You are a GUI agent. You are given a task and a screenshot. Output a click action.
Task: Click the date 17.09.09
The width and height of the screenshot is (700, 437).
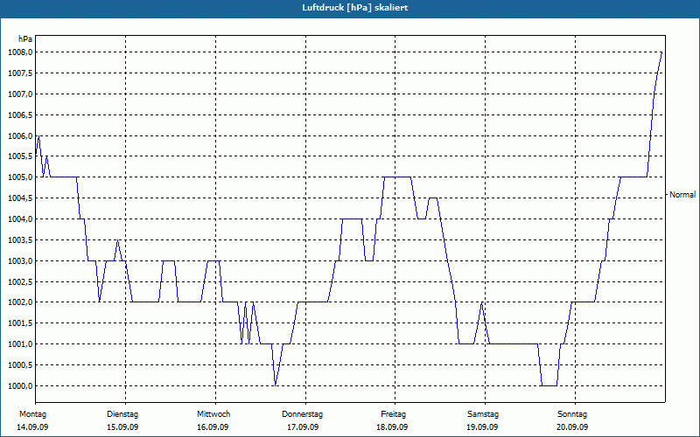pos(303,427)
